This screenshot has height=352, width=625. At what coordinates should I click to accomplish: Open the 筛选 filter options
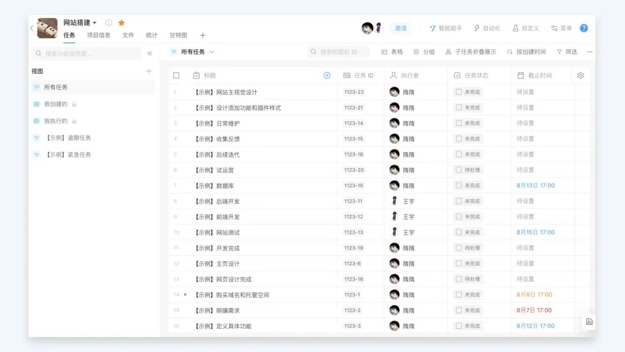click(x=567, y=52)
